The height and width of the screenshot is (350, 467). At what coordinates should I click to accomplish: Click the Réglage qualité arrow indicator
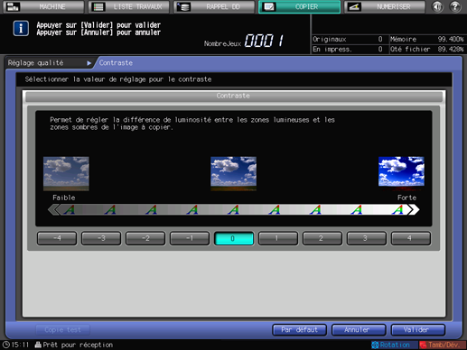pyautogui.click(x=89, y=63)
